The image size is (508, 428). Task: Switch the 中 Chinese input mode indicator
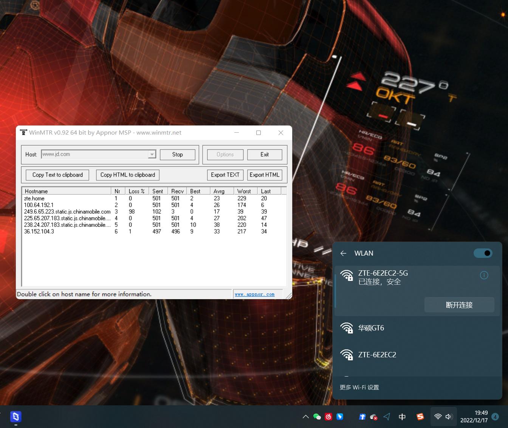pyautogui.click(x=402, y=417)
